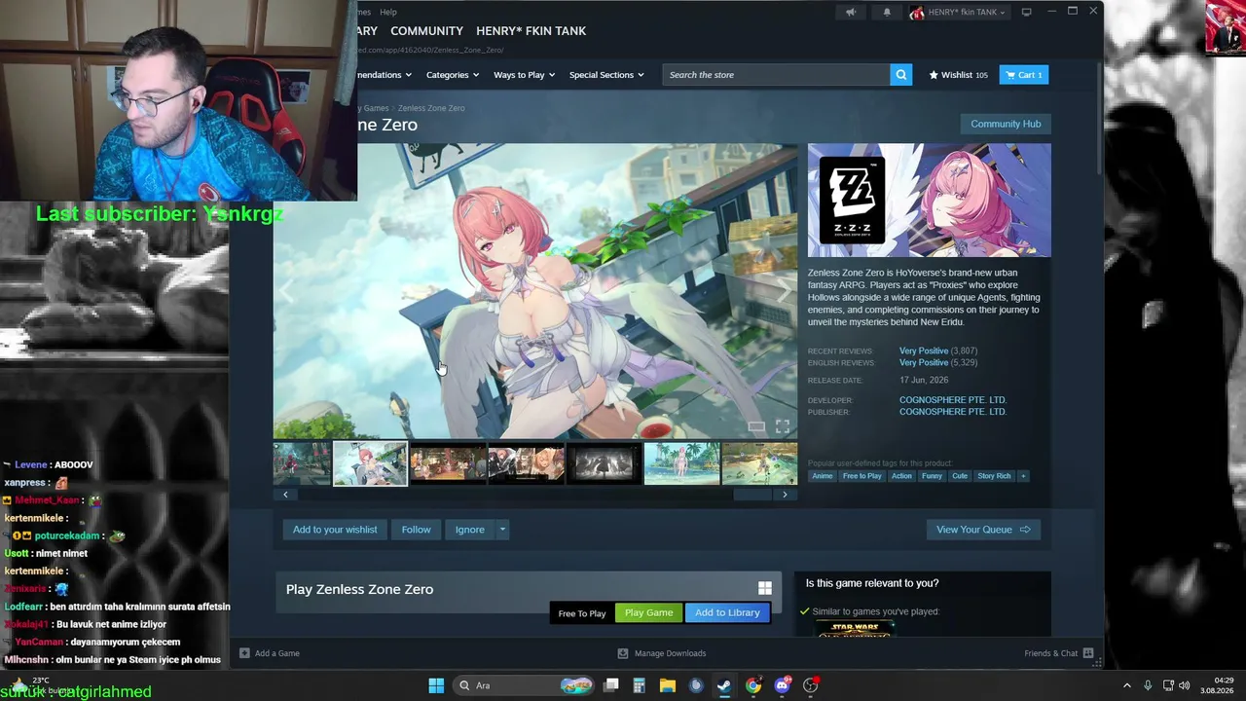
Task: Open Google Chrome from the taskbar
Action: 753,685
